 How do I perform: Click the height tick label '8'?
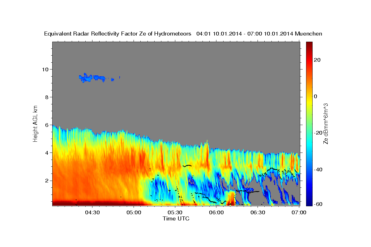tap(46, 97)
